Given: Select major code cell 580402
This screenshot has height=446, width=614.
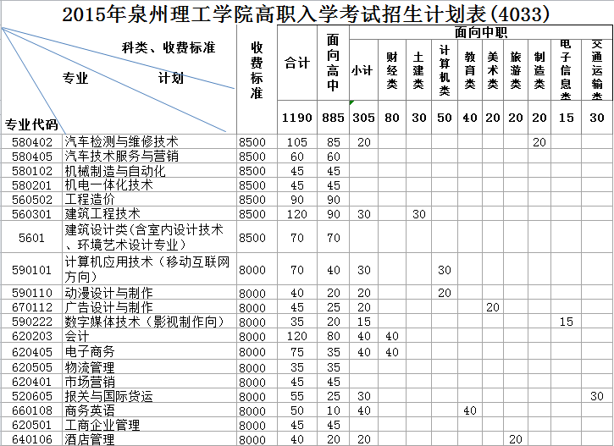Looking at the screenshot, I should [x=32, y=142].
